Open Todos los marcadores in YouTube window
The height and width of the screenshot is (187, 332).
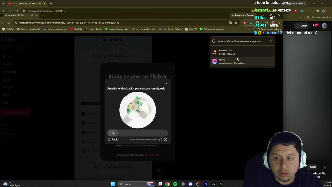pos(320,17)
